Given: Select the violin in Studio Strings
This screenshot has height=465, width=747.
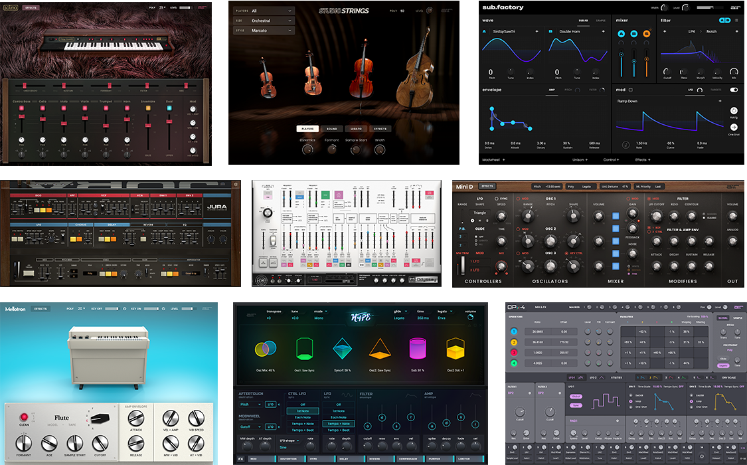Looking at the screenshot, I should pos(268,78).
